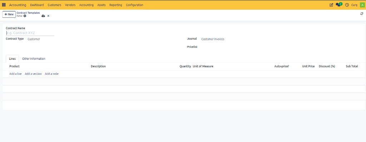Image resolution: width=366 pixels, height=142 pixels.
Task: Open the Configuration menu
Action: click(x=135, y=5)
